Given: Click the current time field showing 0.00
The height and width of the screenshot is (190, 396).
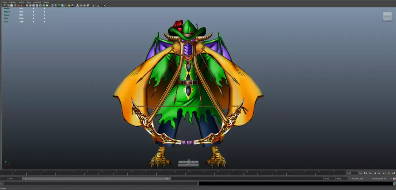Looking at the screenshot, I should click(x=352, y=173).
